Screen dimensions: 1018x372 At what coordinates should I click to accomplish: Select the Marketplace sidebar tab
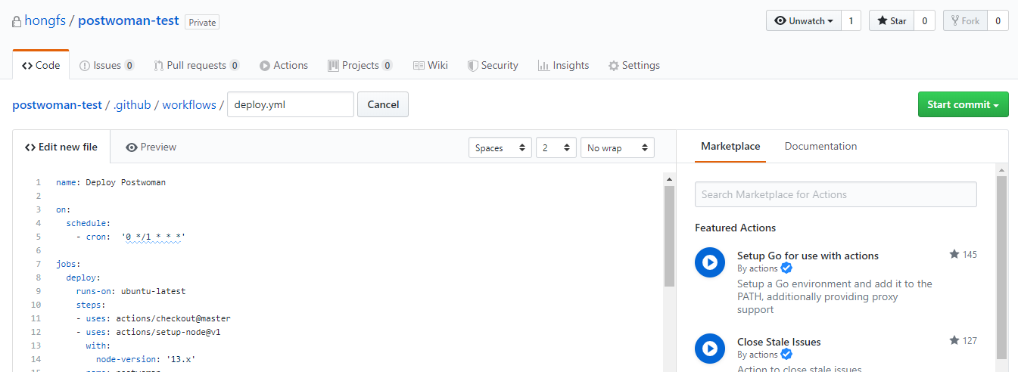730,146
